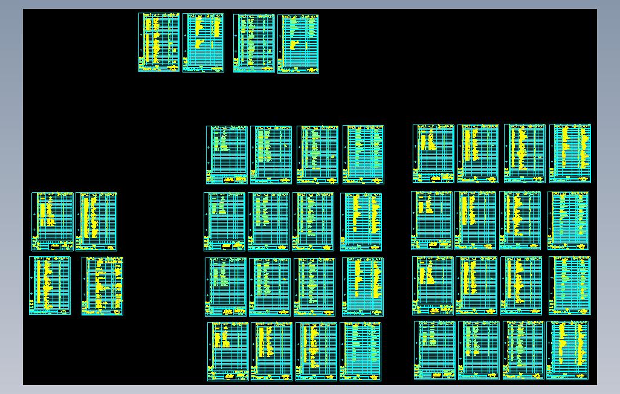
Task: Select the rightmost sheet in the top group
Action: pos(298,44)
